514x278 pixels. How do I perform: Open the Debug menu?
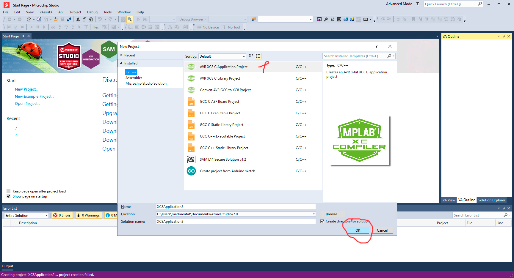(92, 12)
